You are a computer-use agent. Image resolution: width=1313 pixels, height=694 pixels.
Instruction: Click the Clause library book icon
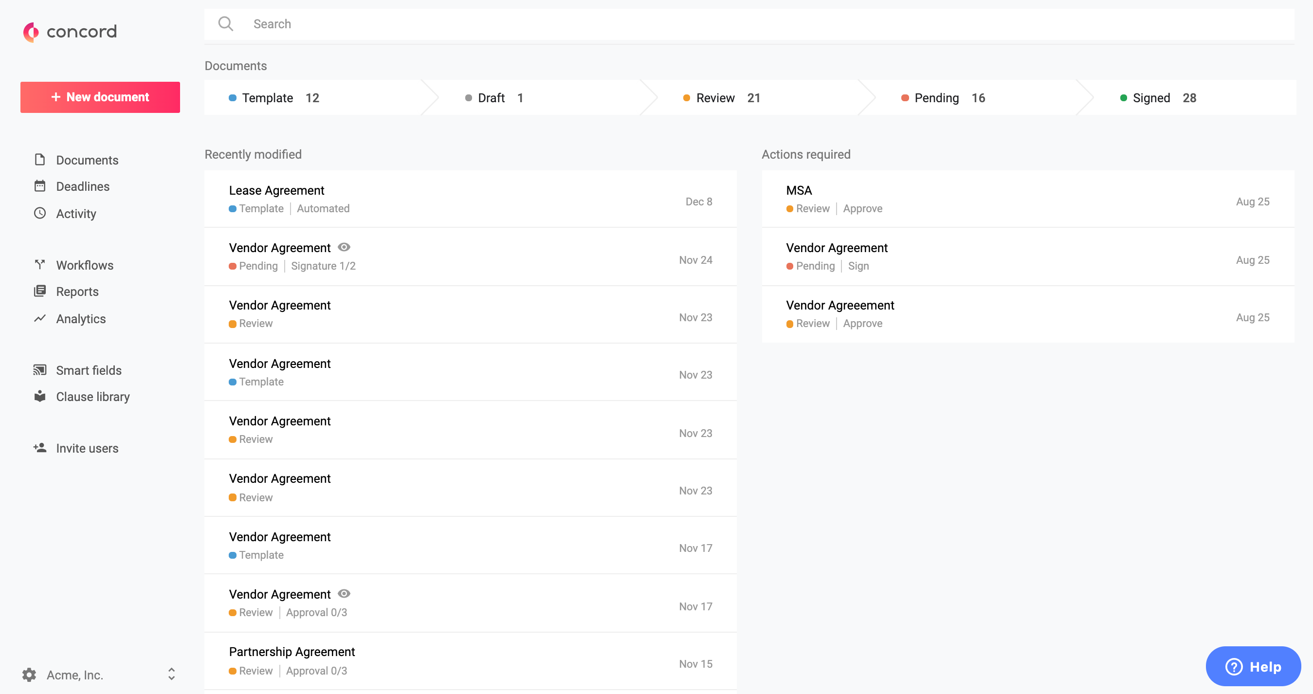(x=40, y=396)
